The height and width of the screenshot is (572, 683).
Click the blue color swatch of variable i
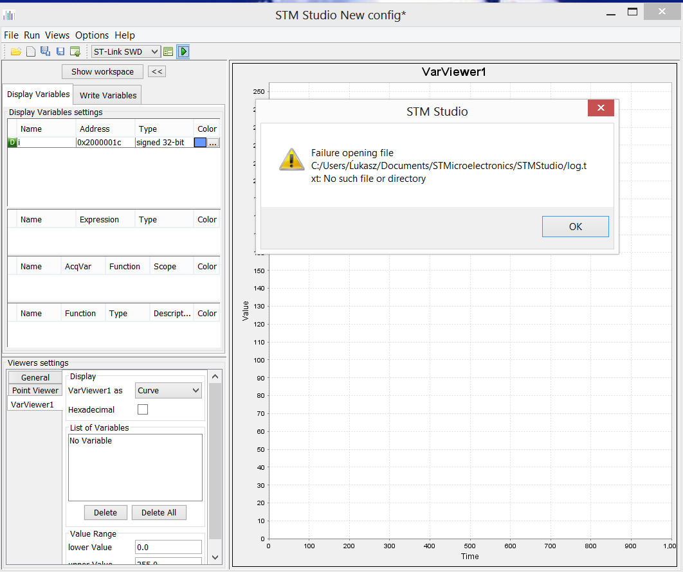pos(199,142)
